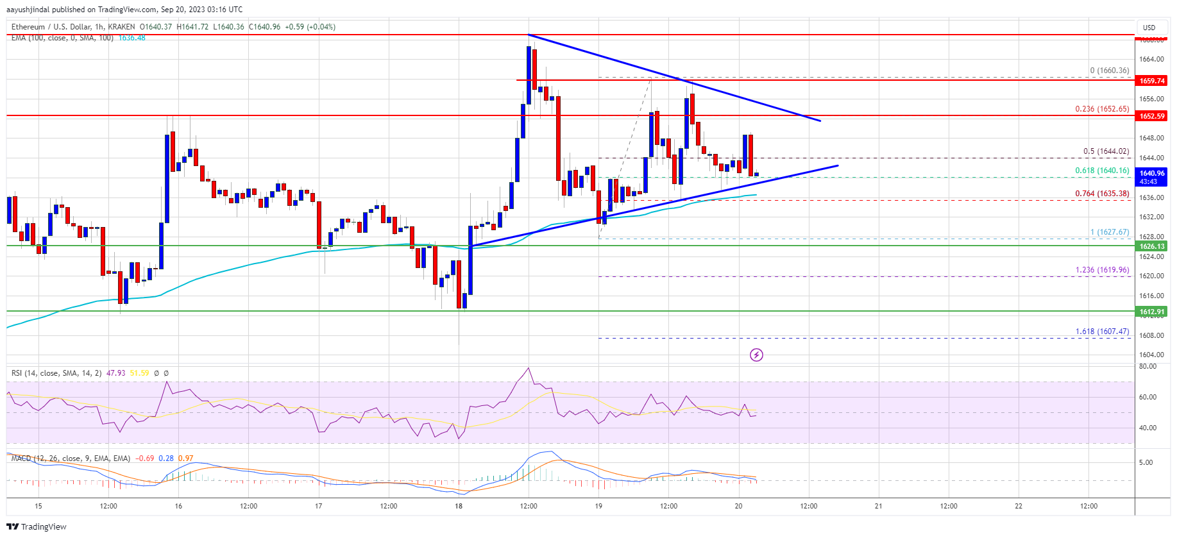Screen dimensions: 1177x538
Task: Click the 0.5 (1644.02) Fibonacci level label
Action: [1106, 151]
